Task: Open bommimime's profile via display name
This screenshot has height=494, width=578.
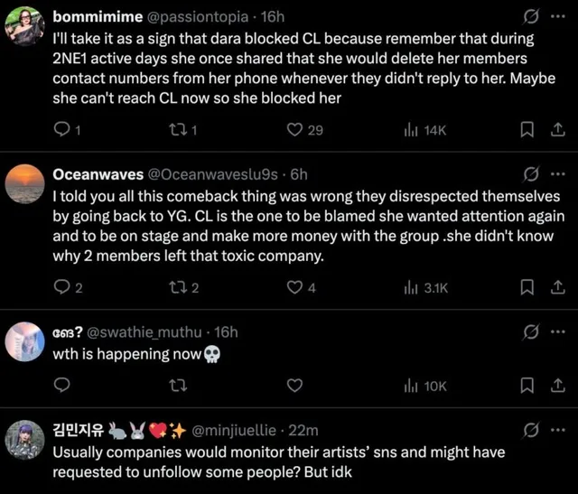Action: [98, 16]
